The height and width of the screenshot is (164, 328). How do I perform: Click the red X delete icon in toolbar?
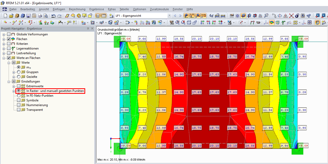coord(291,16)
